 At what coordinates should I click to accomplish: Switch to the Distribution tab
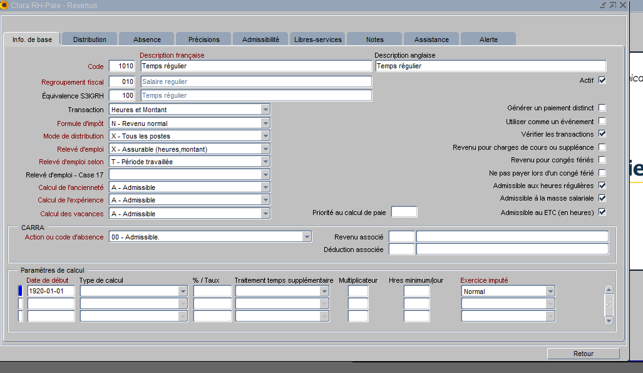pyautogui.click(x=90, y=39)
